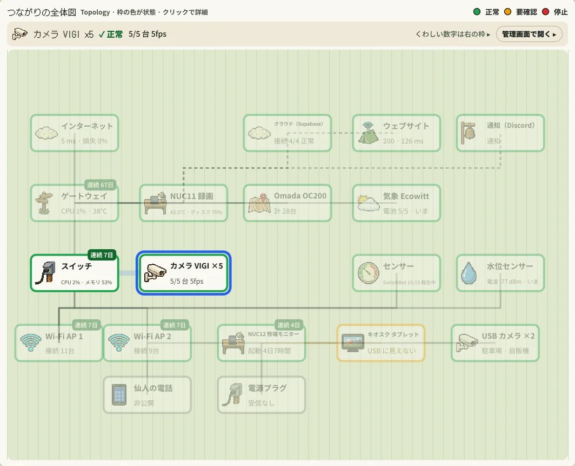Click the 連続 7日 badge on Wi-Fi AP 2
Screen dimensions: 575x466
(174, 325)
